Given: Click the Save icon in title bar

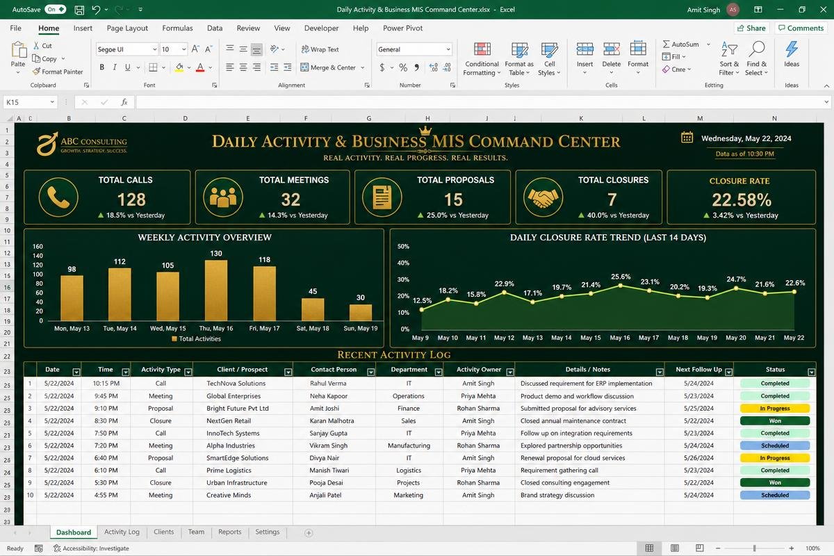Looking at the screenshot, I should click(x=79, y=10).
